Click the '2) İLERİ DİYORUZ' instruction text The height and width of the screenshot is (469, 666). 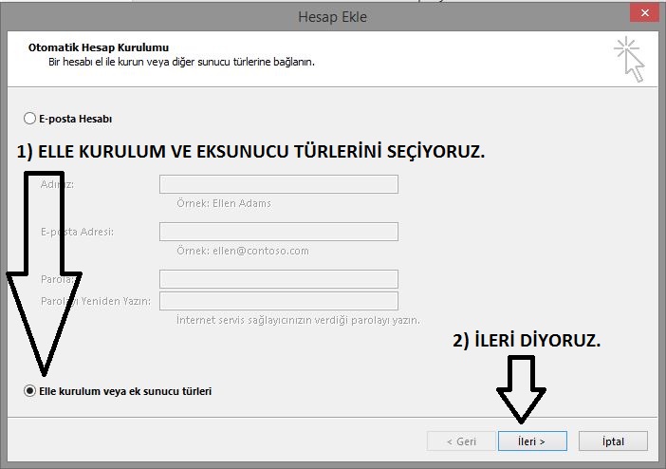coord(527,342)
